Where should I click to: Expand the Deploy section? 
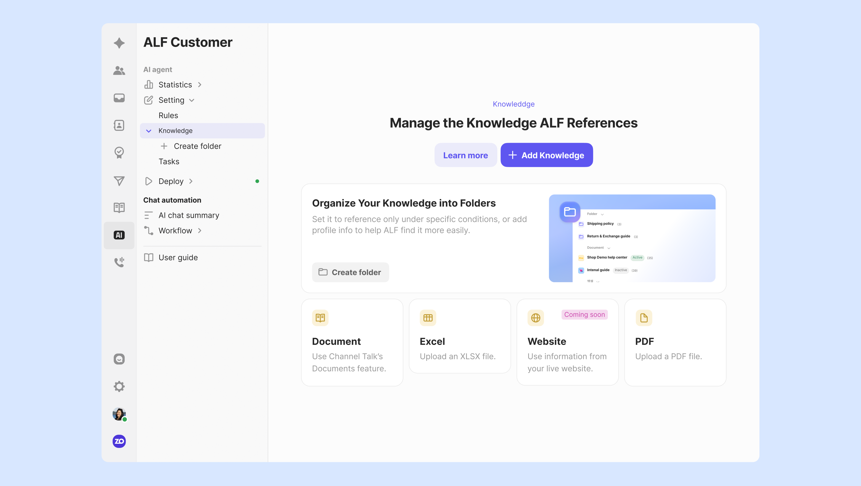coord(191,181)
